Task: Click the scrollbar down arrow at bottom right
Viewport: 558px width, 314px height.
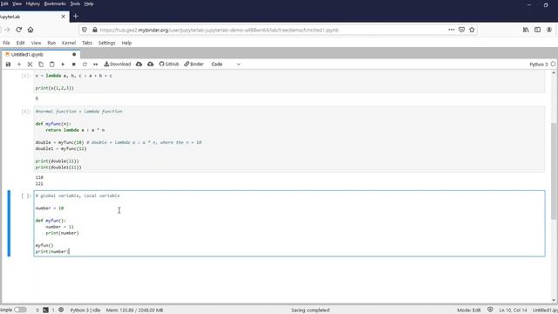Action: pos(554,300)
